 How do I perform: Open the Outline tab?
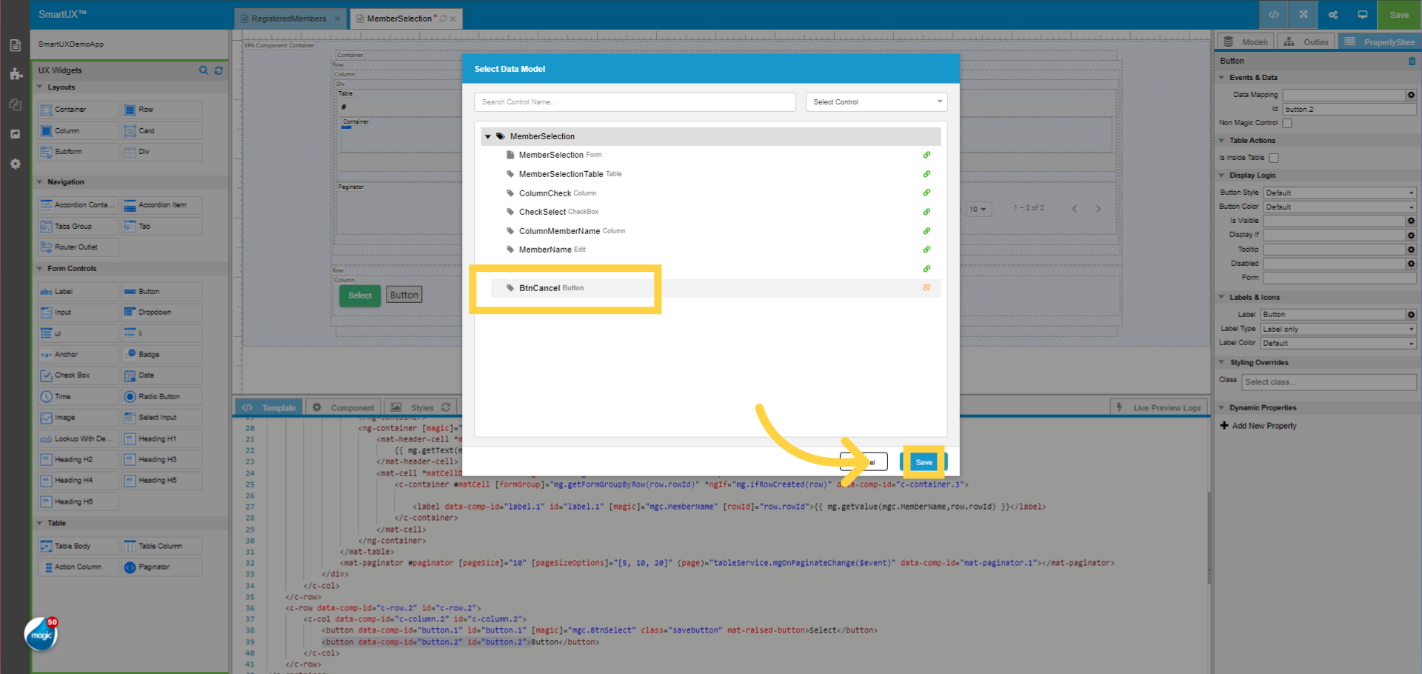1307,42
